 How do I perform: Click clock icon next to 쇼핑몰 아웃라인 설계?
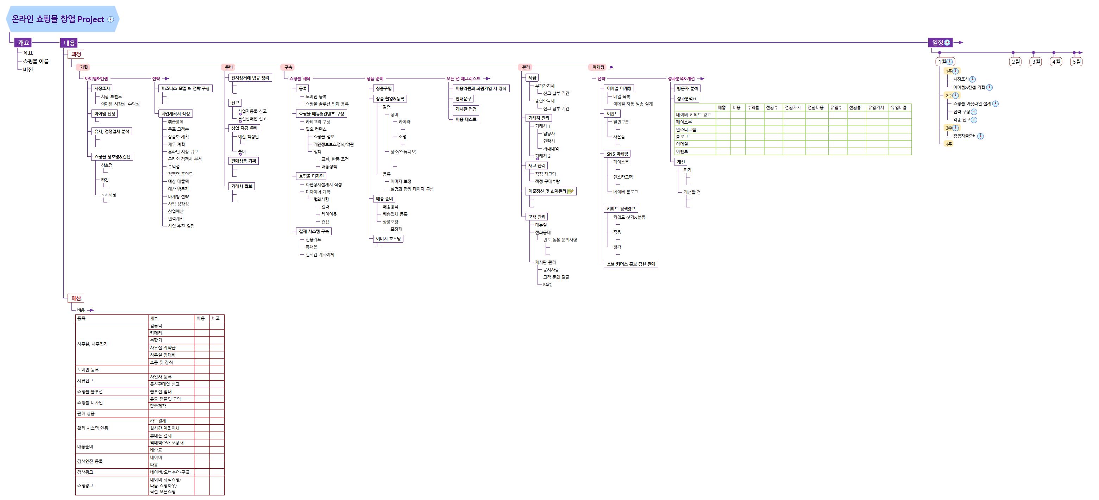[995, 104]
